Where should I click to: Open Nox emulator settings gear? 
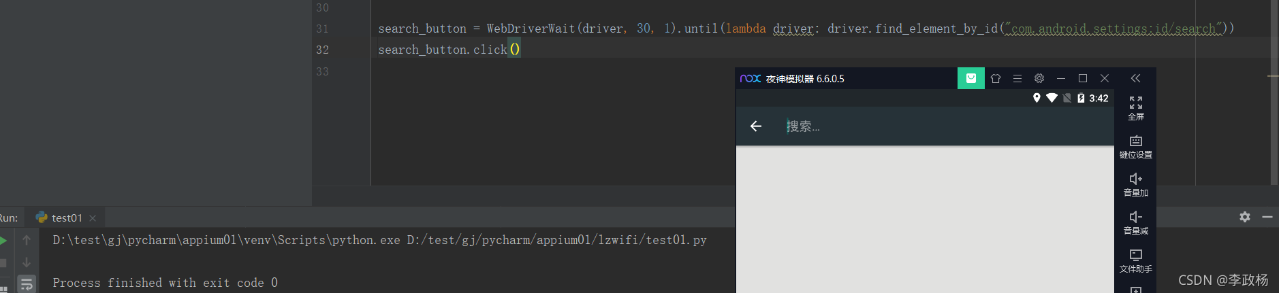tap(1039, 78)
